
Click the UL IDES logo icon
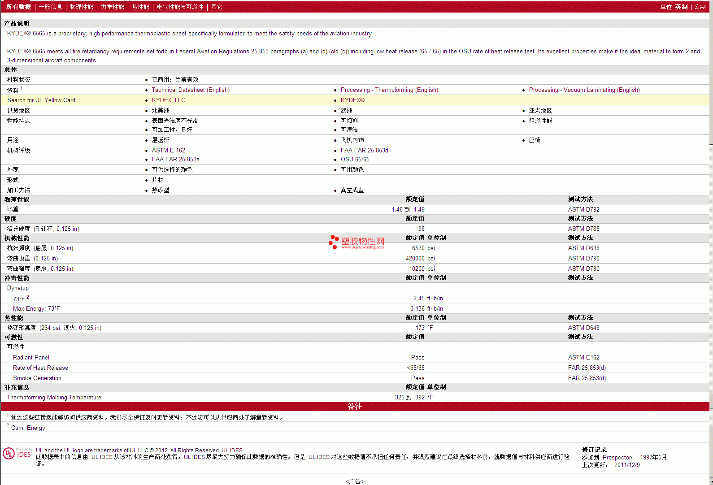pyautogui.click(x=17, y=454)
